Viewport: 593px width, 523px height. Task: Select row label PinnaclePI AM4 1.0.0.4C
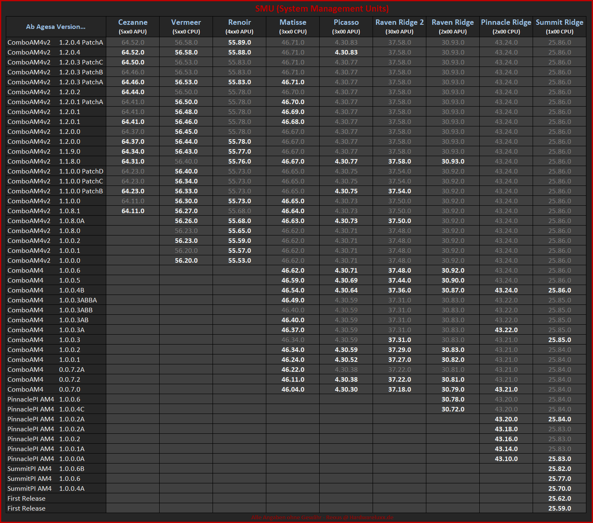coord(56,409)
